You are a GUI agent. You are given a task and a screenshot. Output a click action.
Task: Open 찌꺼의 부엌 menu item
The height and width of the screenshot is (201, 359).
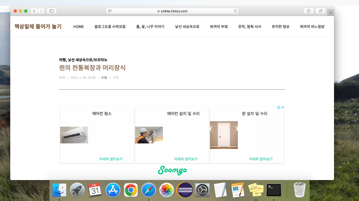(219, 26)
